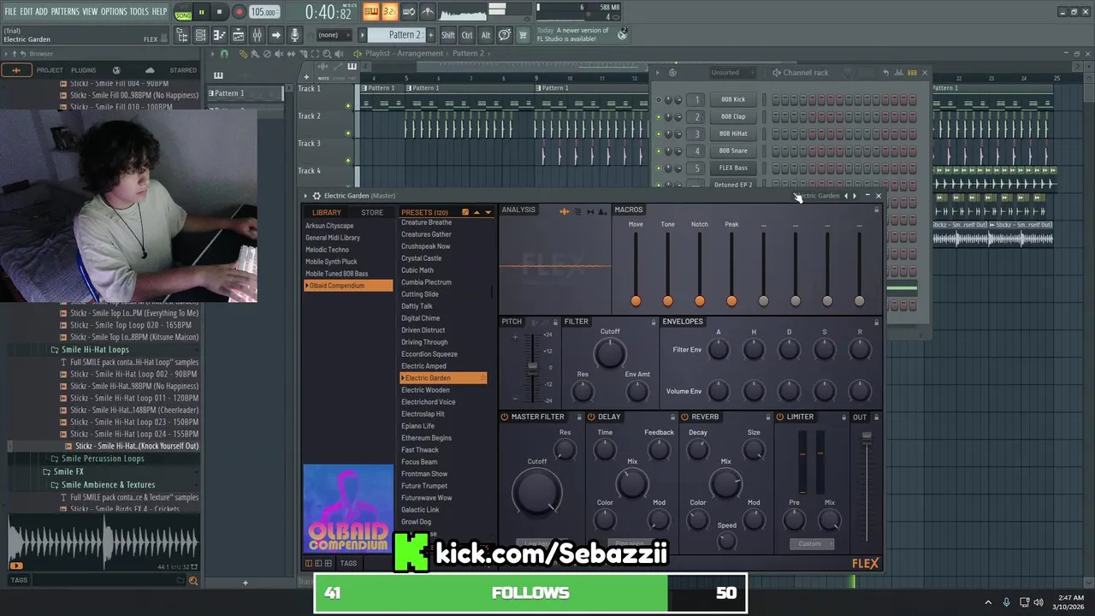The height and width of the screenshot is (616, 1095).
Task: Open the OPTIONS menu
Action: tap(114, 11)
